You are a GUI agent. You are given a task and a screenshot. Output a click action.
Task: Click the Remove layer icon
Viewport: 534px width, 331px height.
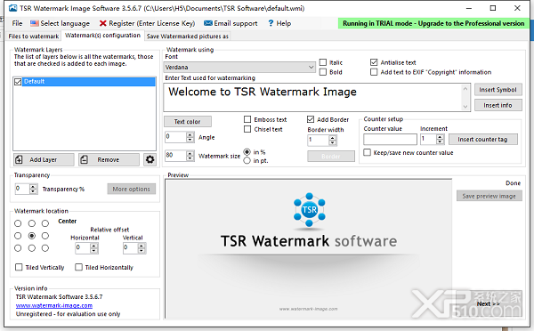[x=85, y=159]
